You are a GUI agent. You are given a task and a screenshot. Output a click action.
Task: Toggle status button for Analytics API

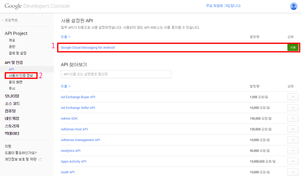click(293, 150)
